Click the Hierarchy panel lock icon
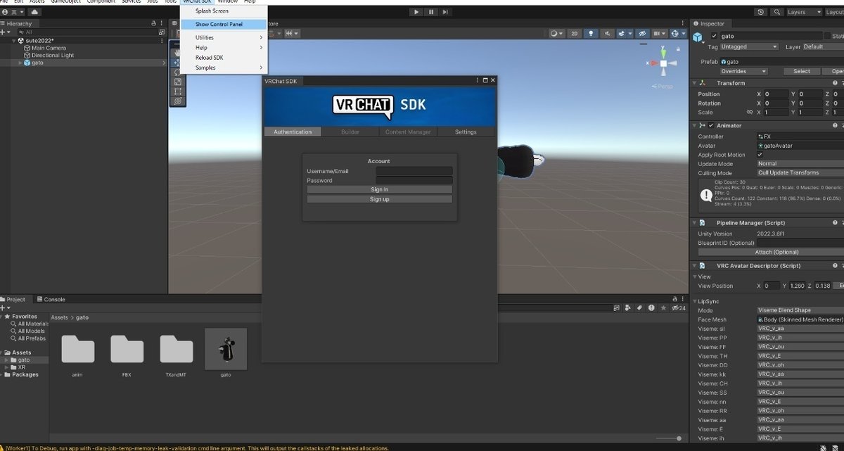The width and height of the screenshot is (844, 451). (x=153, y=23)
